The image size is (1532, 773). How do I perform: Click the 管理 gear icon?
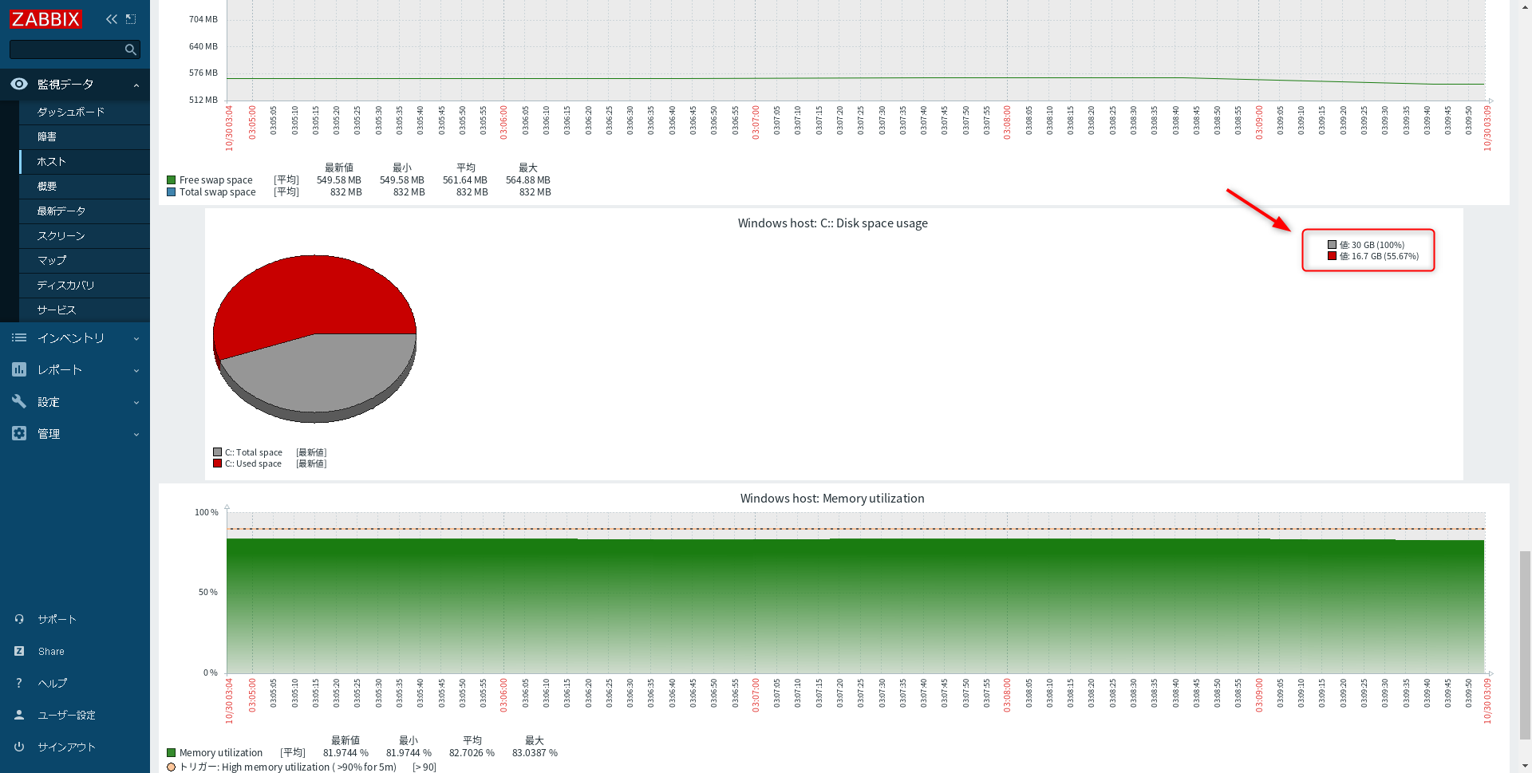point(19,433)
